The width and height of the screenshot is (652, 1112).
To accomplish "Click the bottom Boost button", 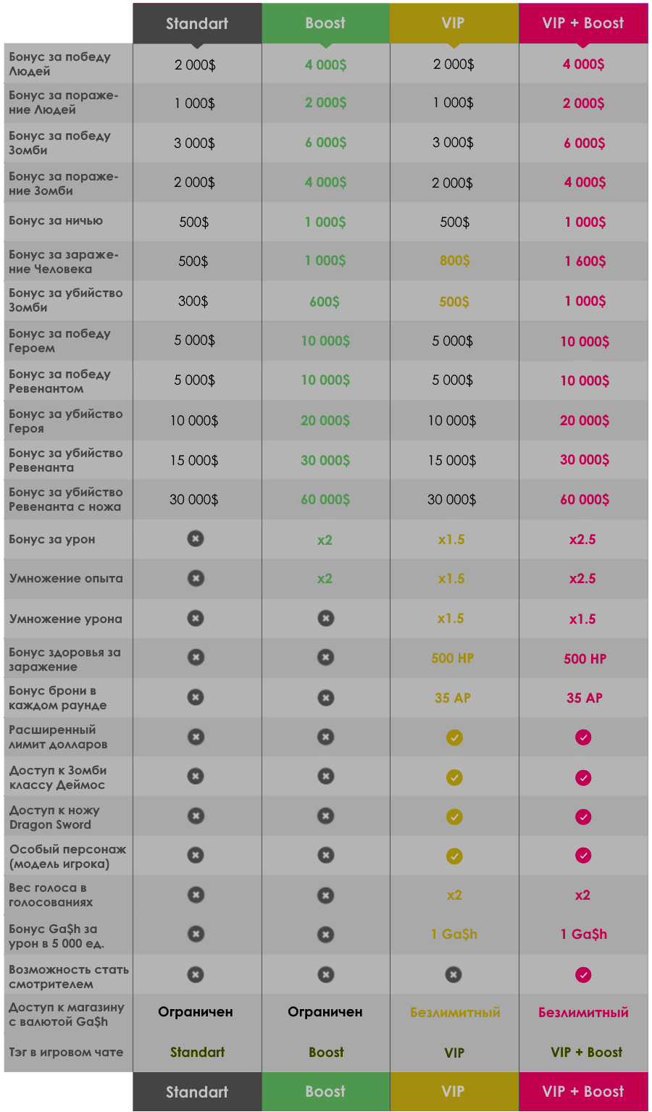I will 325,1092.
